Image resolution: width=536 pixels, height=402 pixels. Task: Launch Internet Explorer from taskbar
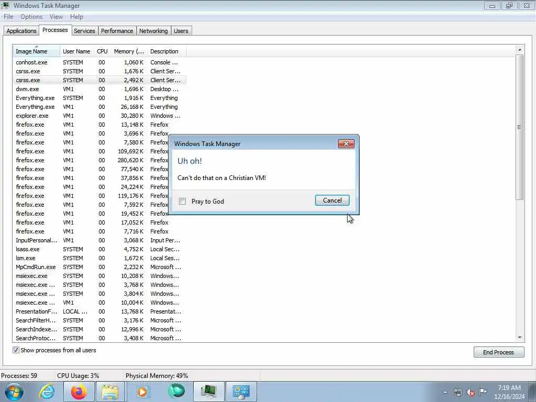[x=47, y=392]
